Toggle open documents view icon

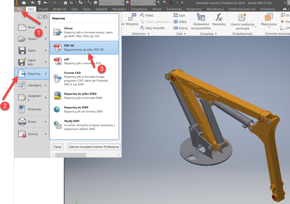coord(45,16)
